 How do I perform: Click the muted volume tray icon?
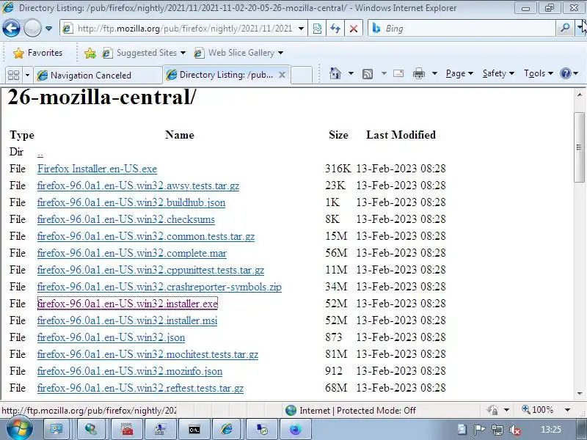click(515, 430)
